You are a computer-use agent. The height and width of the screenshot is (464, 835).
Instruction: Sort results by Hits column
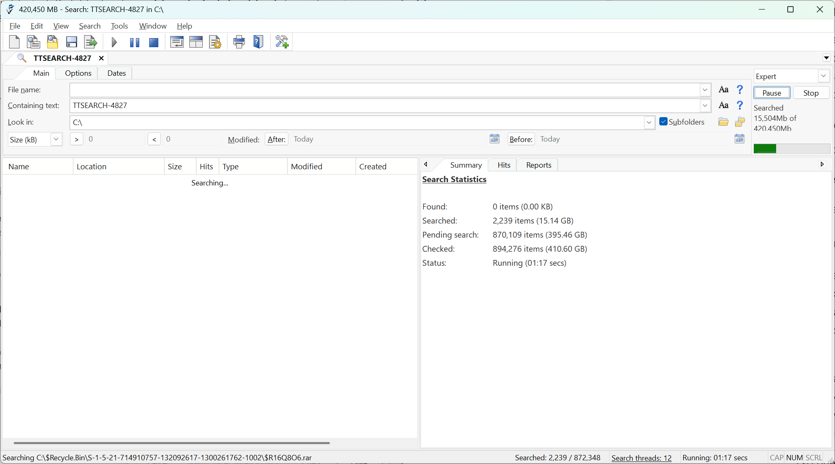[207, 166]
